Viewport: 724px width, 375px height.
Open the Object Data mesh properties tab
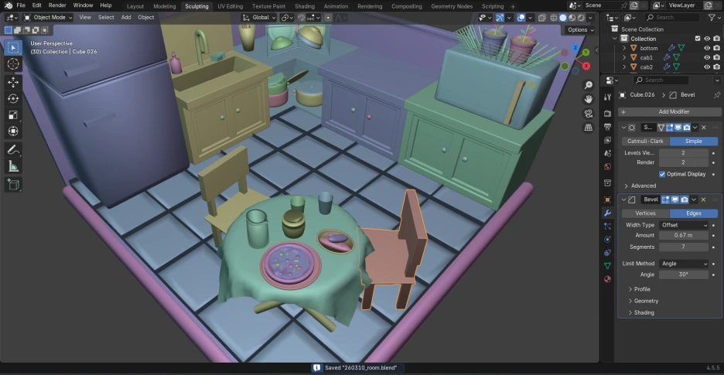coord(608,265)
